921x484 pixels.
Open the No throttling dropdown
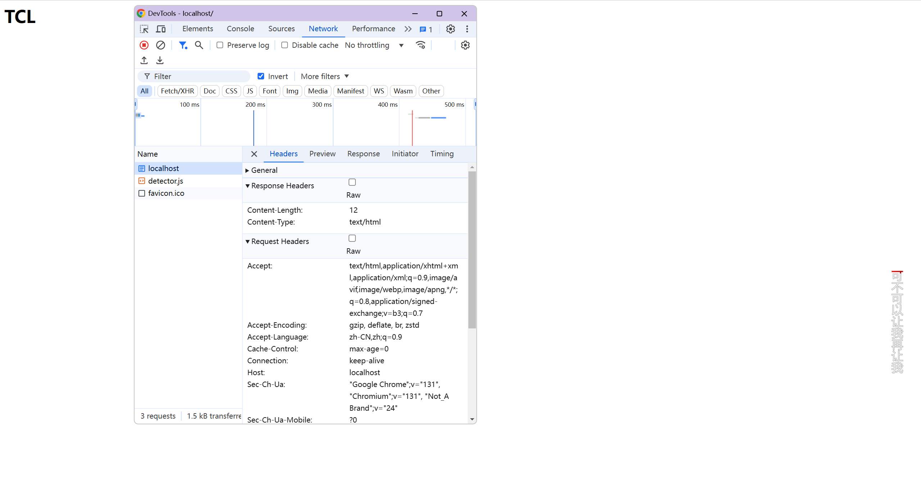tap(374, 45)
